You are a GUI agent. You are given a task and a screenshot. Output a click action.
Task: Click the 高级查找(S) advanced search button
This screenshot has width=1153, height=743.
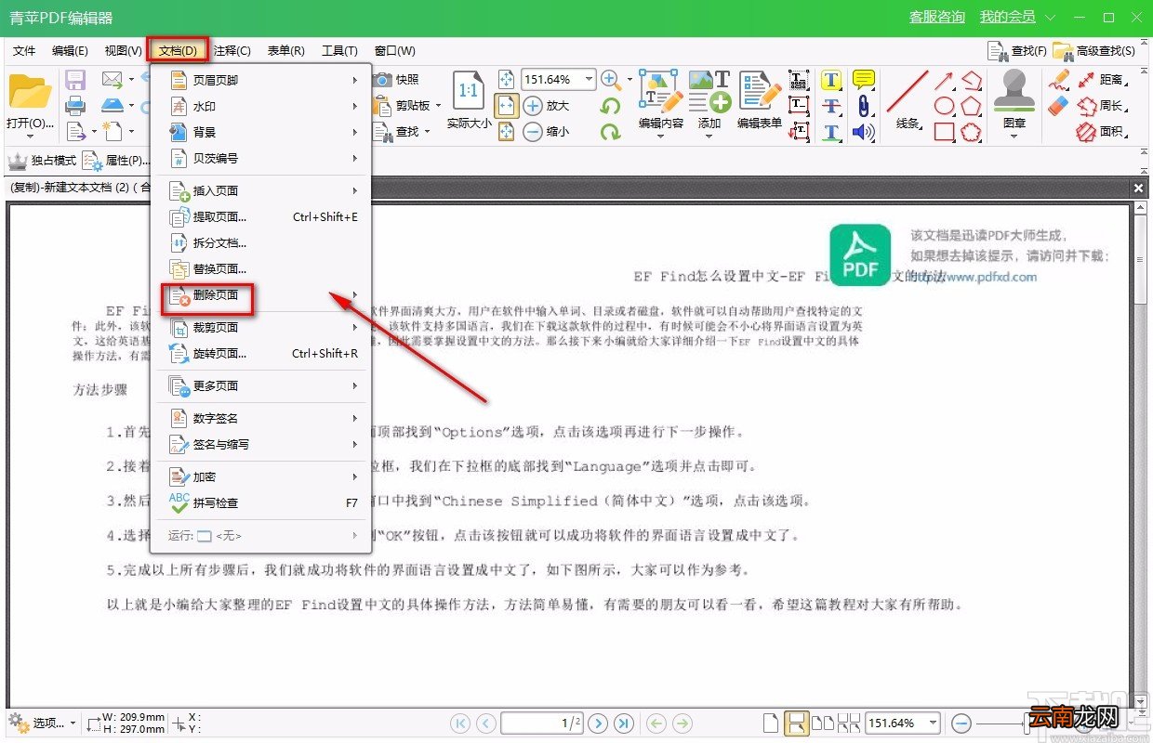tap(1093, 51)
